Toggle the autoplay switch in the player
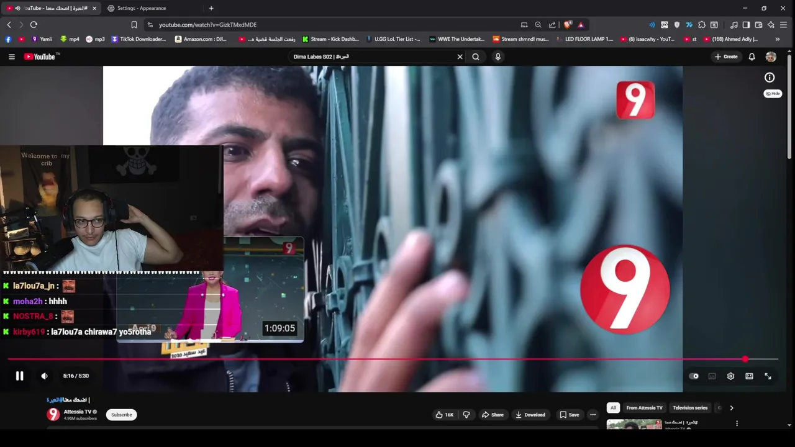 point(694,376)
